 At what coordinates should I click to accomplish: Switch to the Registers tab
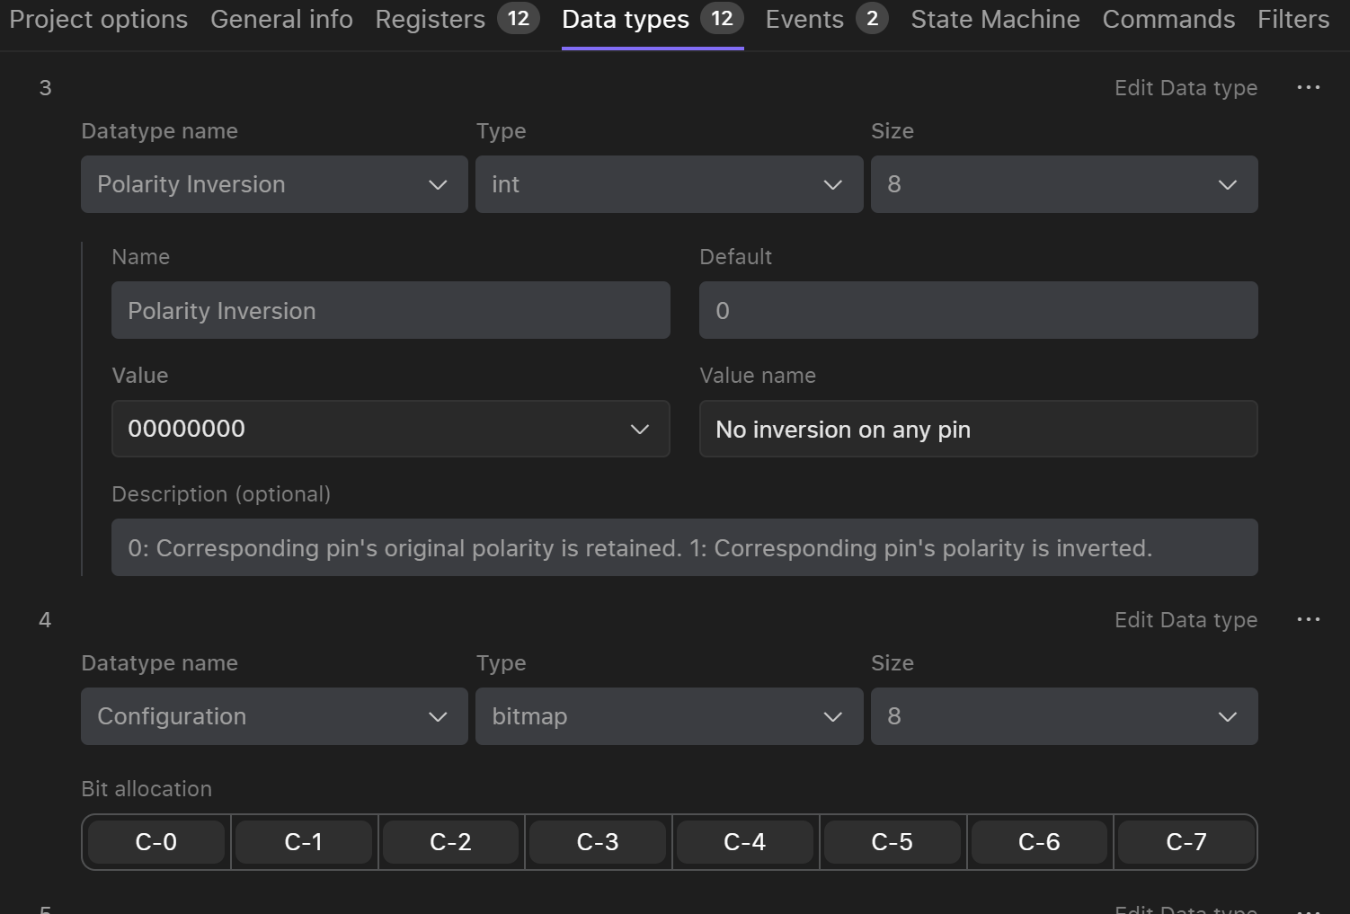tap(430, 19)
